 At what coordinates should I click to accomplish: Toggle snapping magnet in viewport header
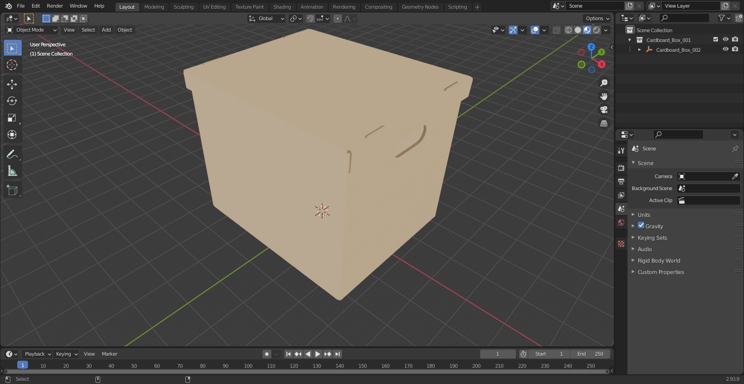tap(310, 19)
